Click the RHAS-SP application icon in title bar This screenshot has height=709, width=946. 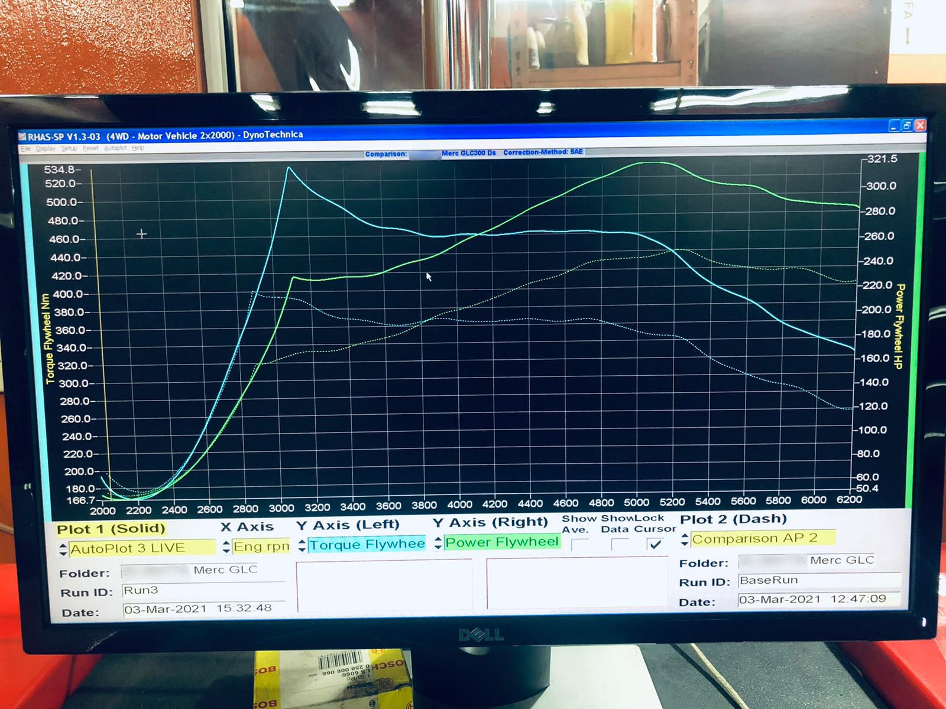pos(22,137)
